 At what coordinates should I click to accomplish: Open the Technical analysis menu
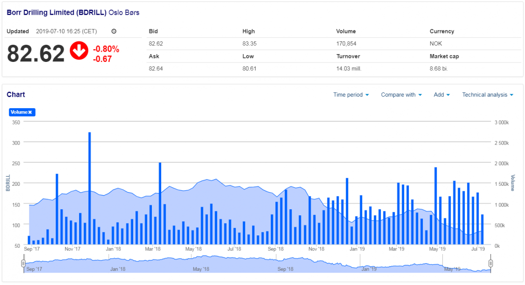point(487,95)
